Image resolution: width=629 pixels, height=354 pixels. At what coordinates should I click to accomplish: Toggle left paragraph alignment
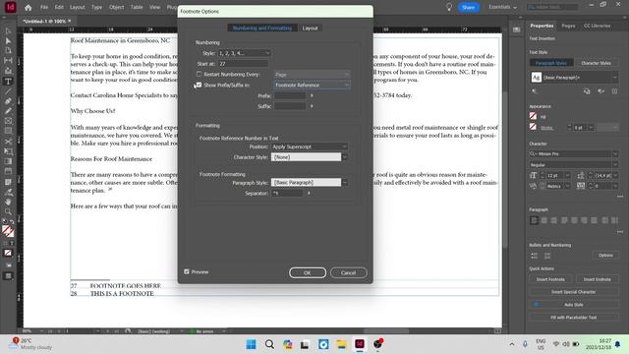coord(534,220)
